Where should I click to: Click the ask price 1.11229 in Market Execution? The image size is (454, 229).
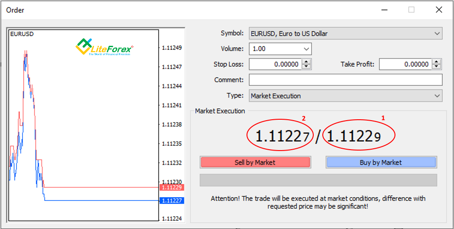354,136
